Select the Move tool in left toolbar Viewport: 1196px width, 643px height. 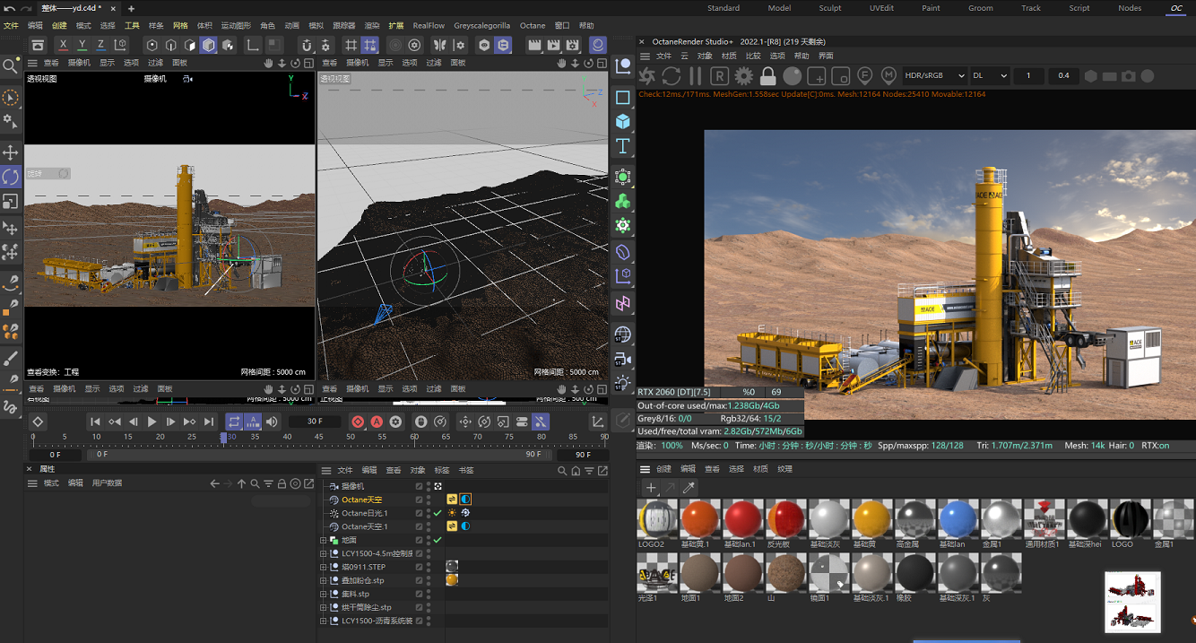coord(11,152)
